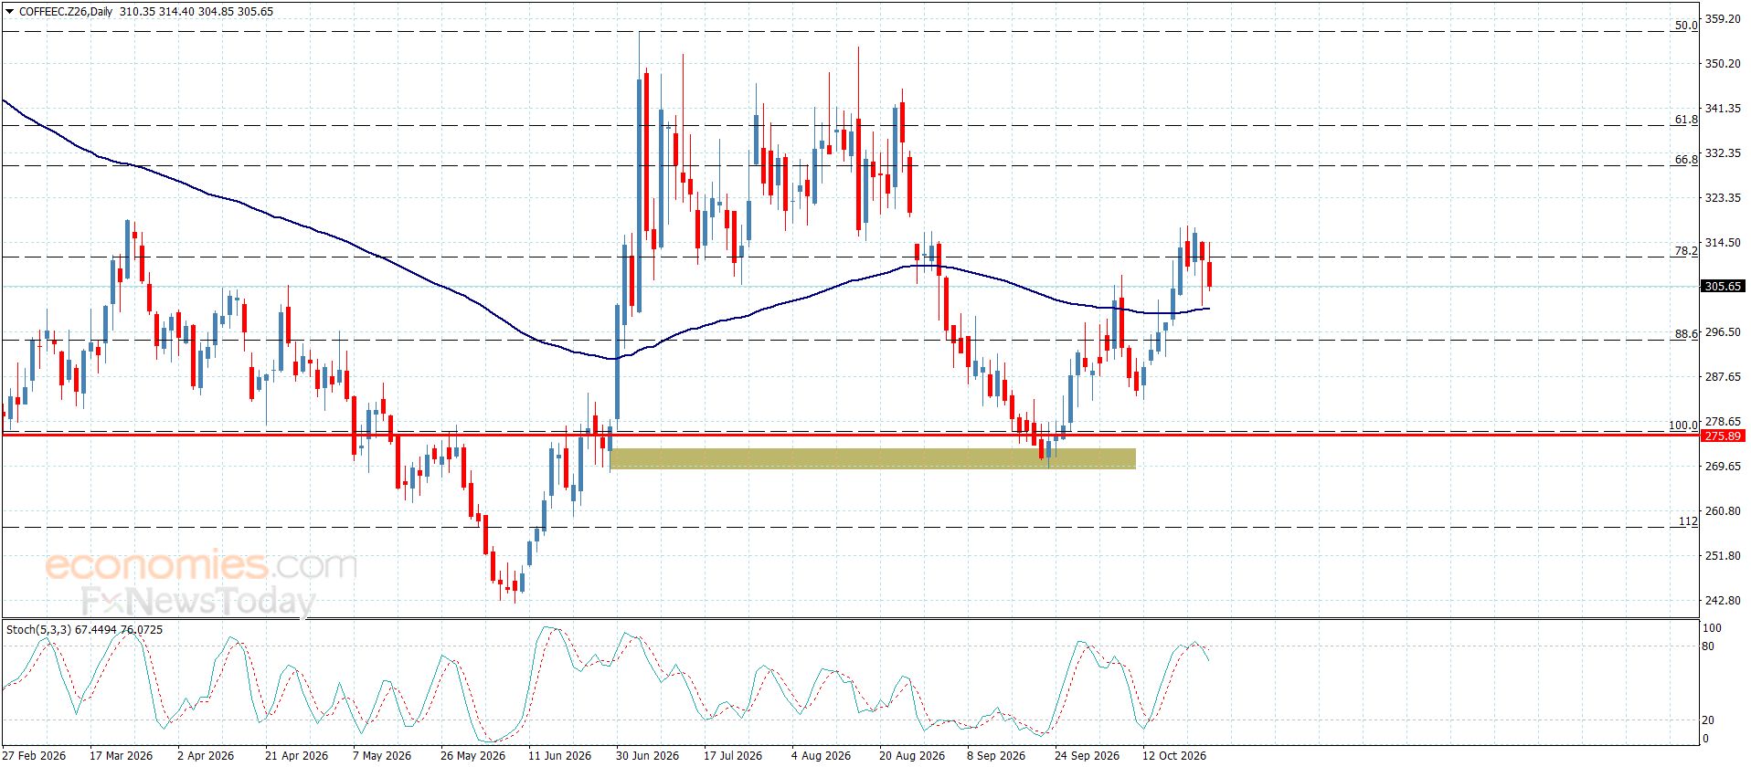The image size is (1751, 767).
Task: Click the economies.com watermark logo
Action: click(x=201, y=565)
